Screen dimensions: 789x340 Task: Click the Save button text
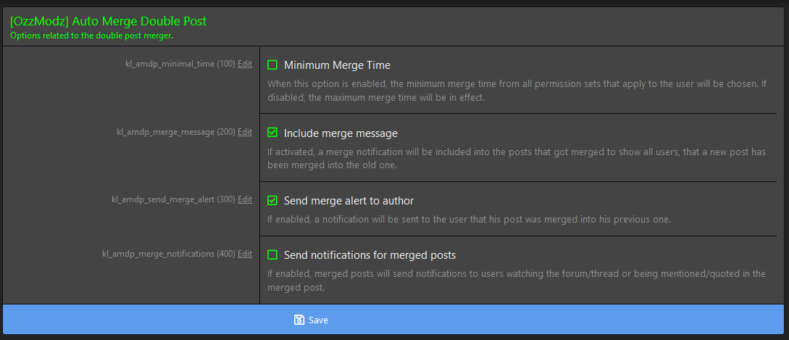click(319, 320)
